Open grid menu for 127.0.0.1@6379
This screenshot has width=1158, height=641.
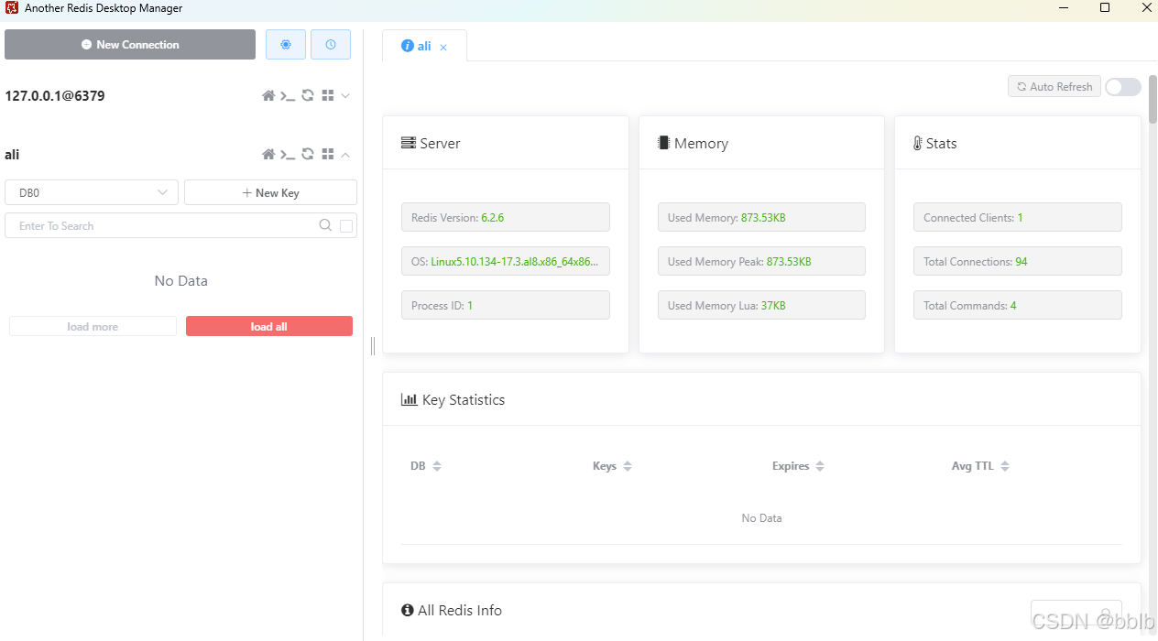pos(327,95)
